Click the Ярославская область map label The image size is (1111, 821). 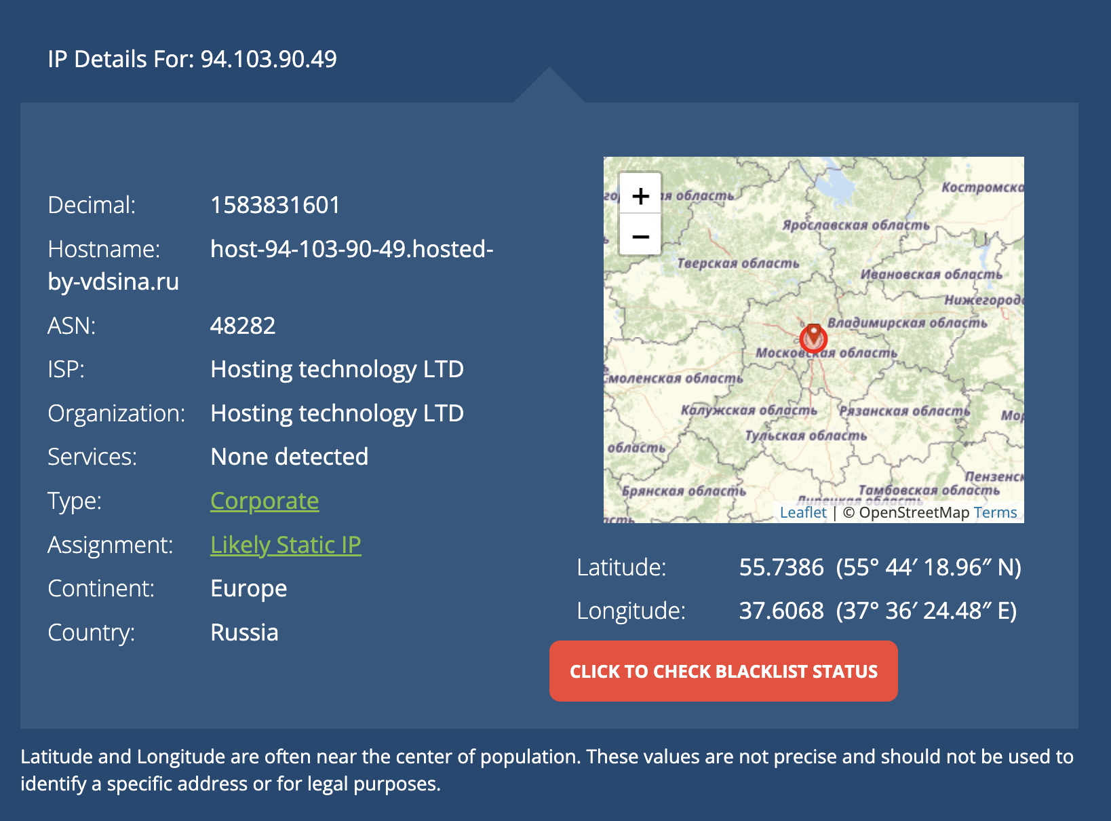pos(856,225)
